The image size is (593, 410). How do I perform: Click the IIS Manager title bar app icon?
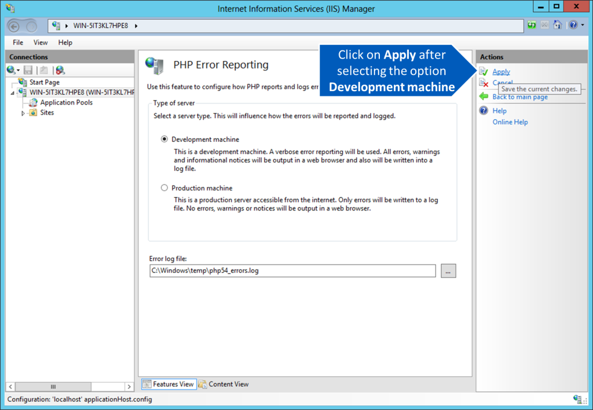click(x=10, y=8)
